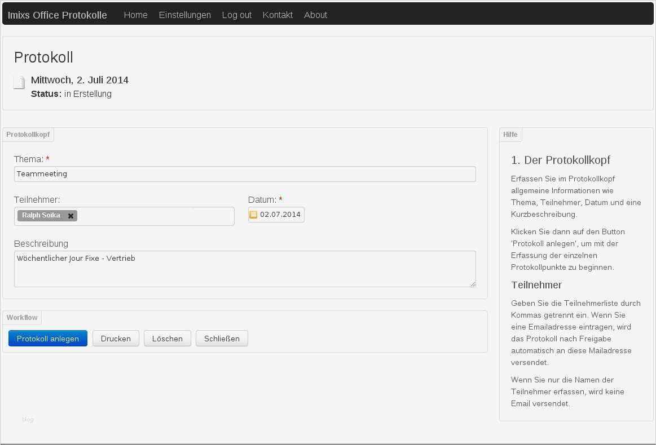Open the About page

tap(315, 15)
